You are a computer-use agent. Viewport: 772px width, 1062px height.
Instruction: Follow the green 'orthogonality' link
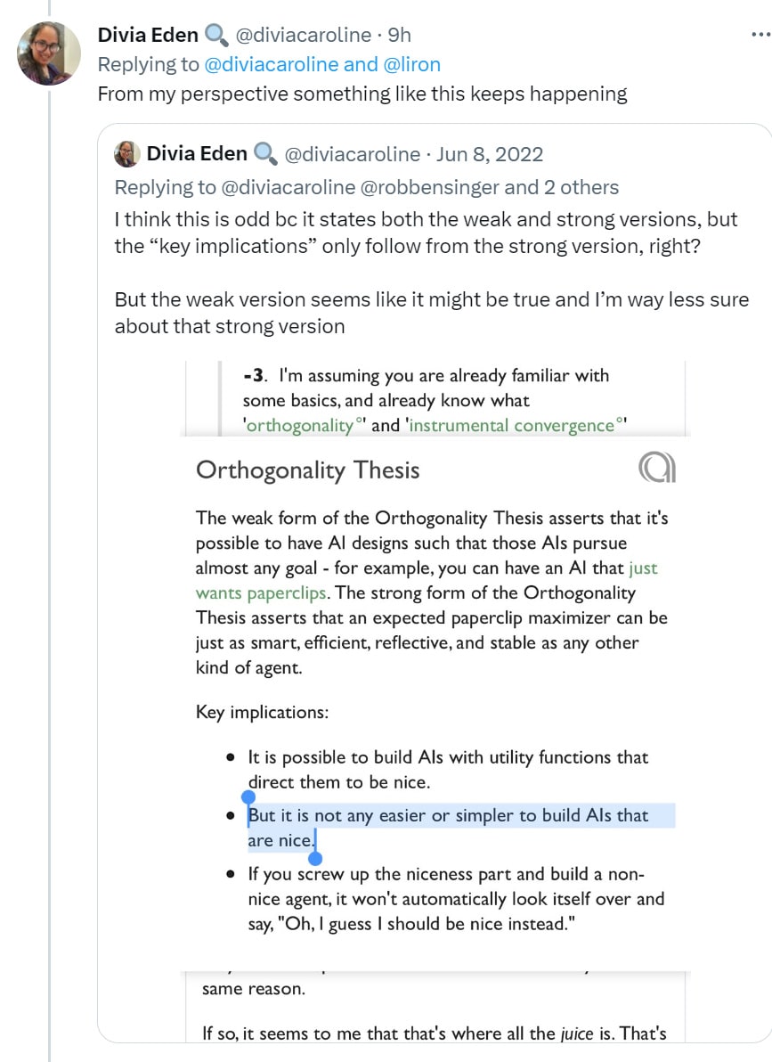tap(300, 426)
